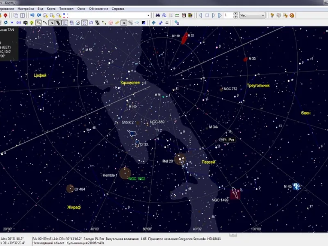The height and width of the screenshot is (246, 328).
Task: Show the DSS sky survey image
Action: pyautogui.click(x=18, y=23)
